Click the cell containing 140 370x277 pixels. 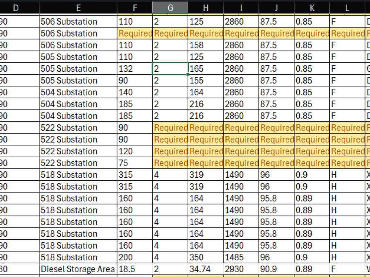[x=135, y=92]
